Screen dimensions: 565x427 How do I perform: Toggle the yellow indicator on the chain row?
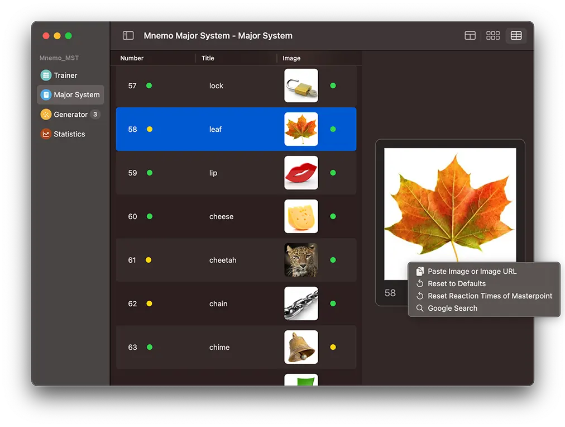[x=149, y=303]
